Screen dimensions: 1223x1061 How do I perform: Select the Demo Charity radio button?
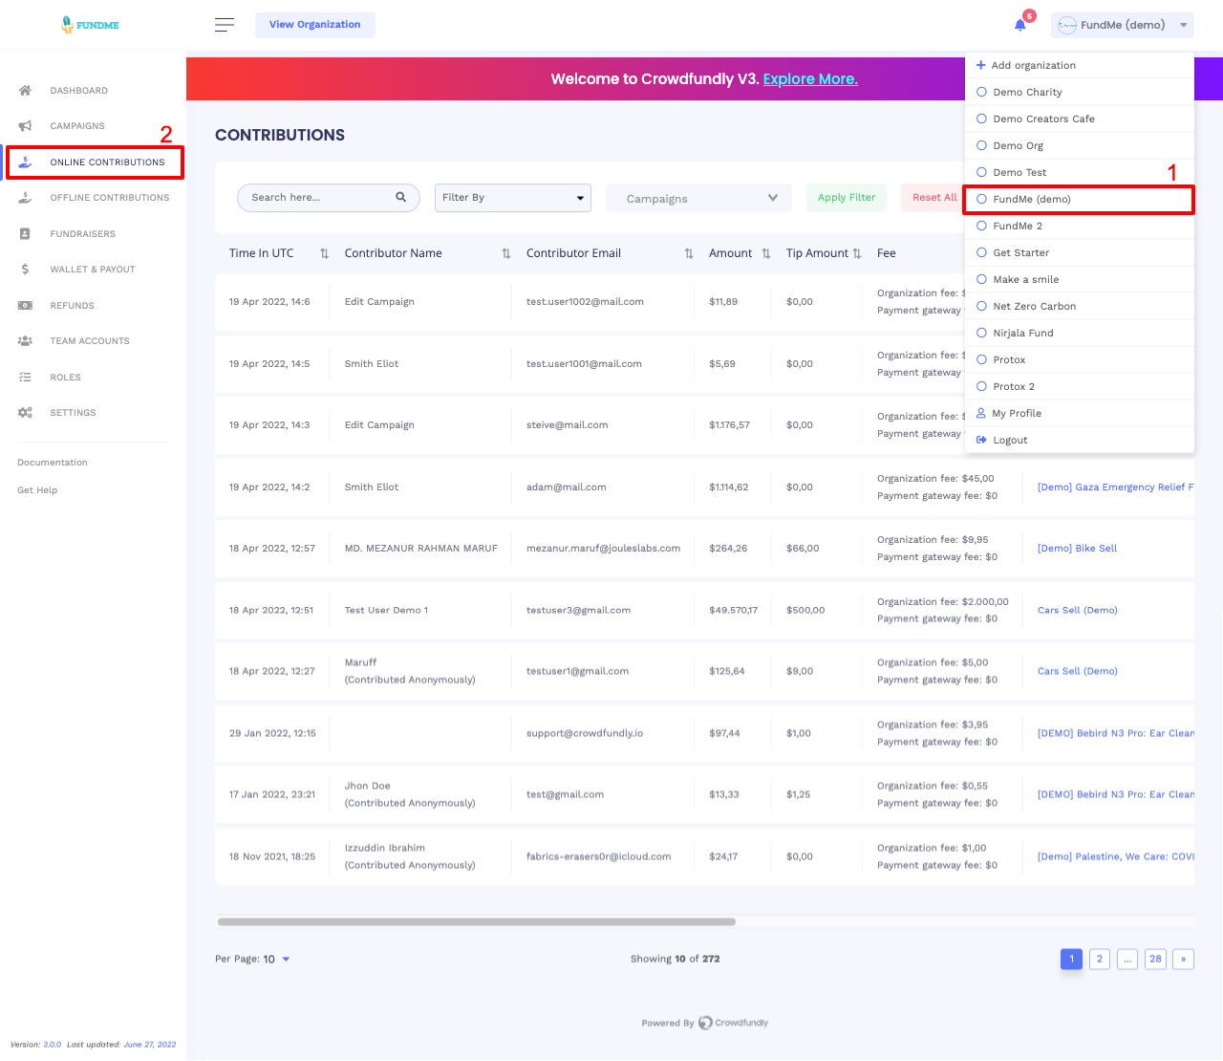981,92
